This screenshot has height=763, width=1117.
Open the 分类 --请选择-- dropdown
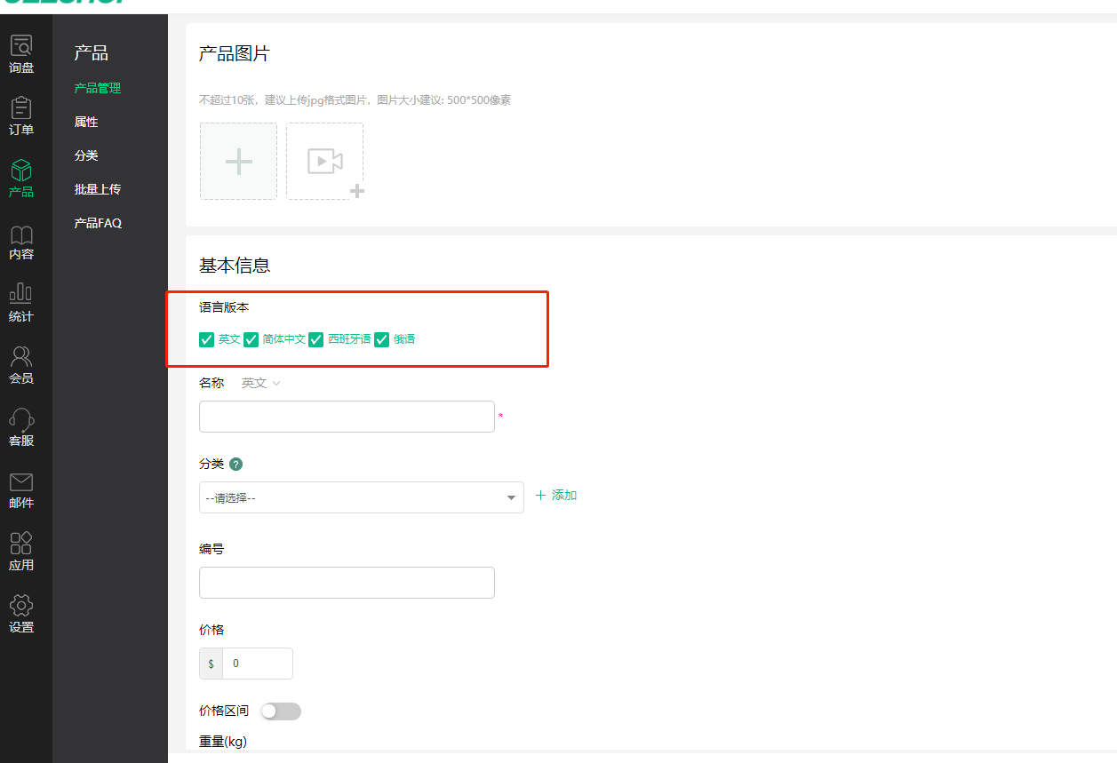(x=361, y=497)
